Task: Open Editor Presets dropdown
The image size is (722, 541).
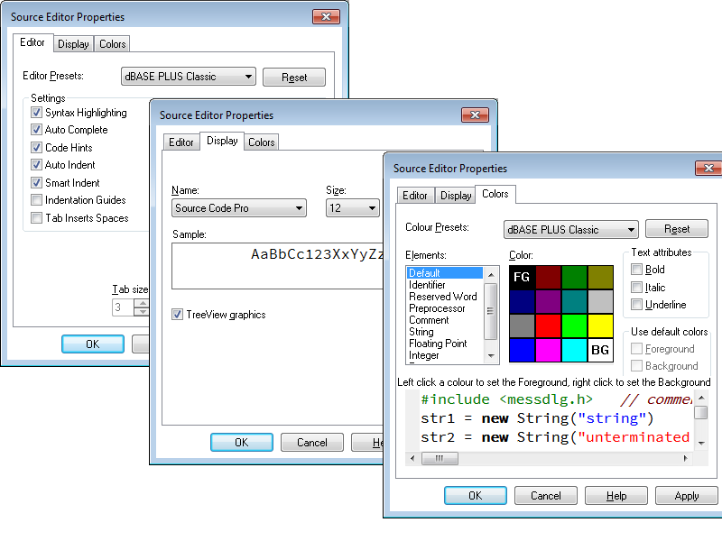Action: pos(189,77)
